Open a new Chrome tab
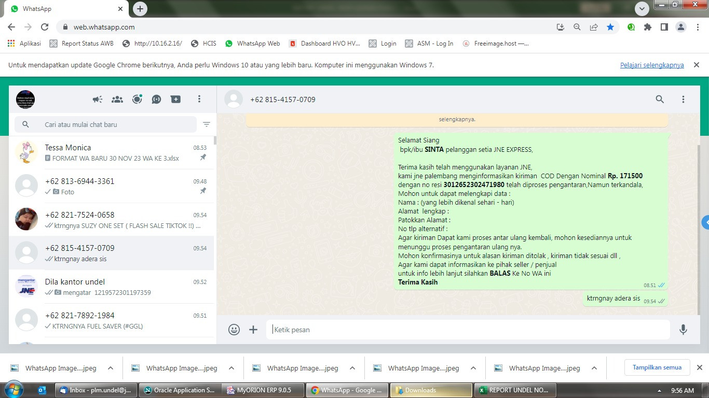The width and height of the screenshot is (709, 398). pos(140,9)
